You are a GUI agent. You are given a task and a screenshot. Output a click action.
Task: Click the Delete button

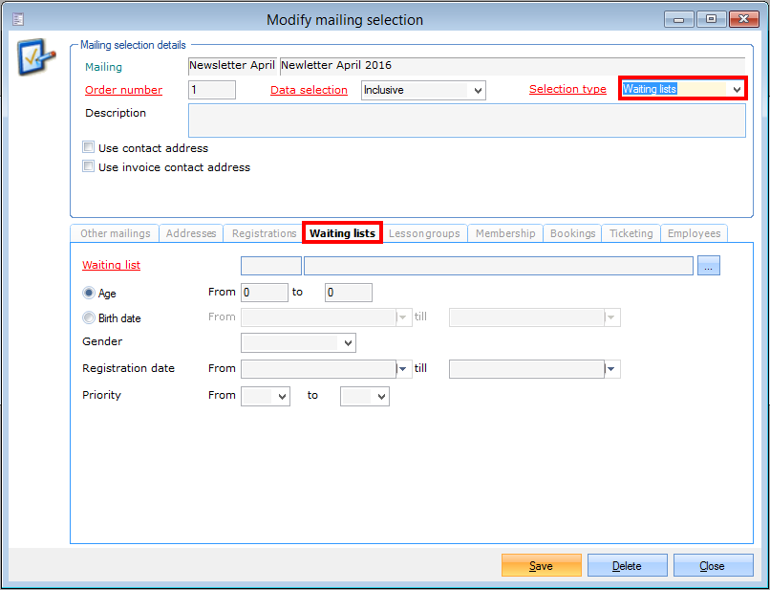627,566
